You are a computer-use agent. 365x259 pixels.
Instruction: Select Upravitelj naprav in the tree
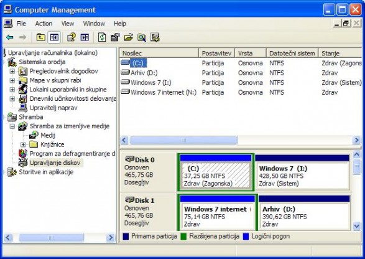point(53,108)
